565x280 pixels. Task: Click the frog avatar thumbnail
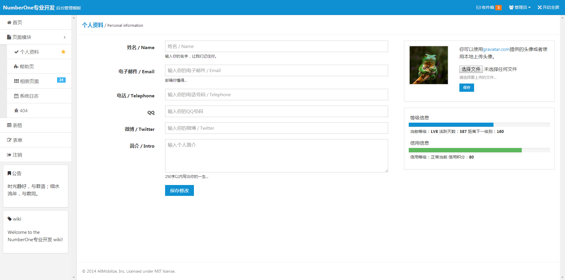(428, 65)
